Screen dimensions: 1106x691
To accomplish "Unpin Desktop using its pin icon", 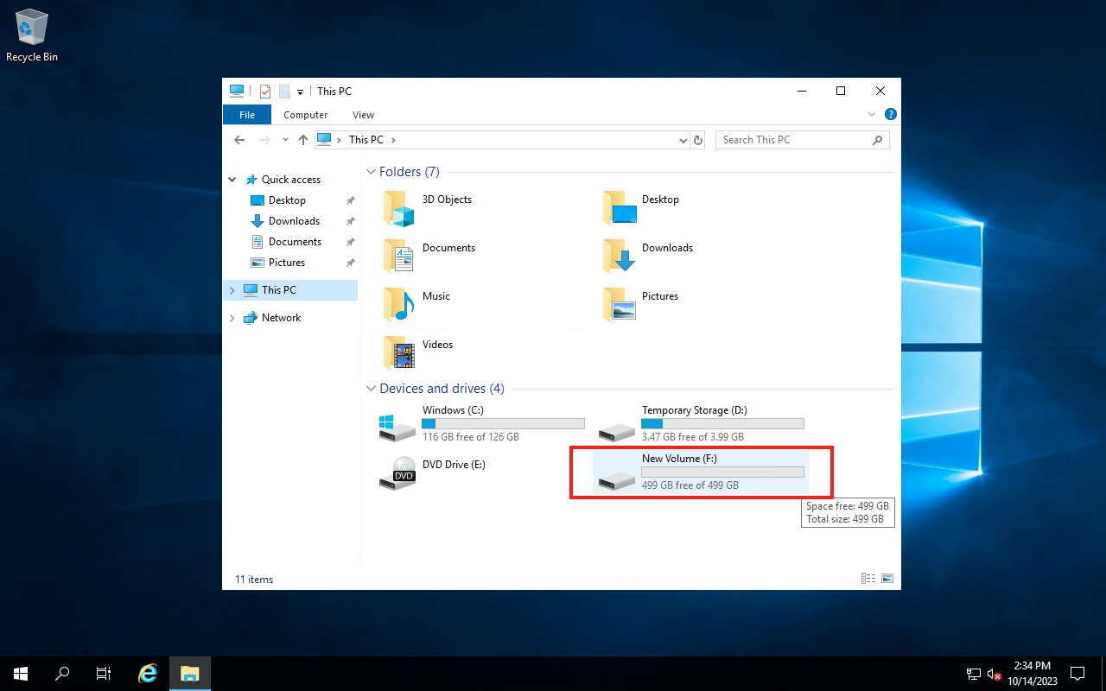I will coord(350,200).
